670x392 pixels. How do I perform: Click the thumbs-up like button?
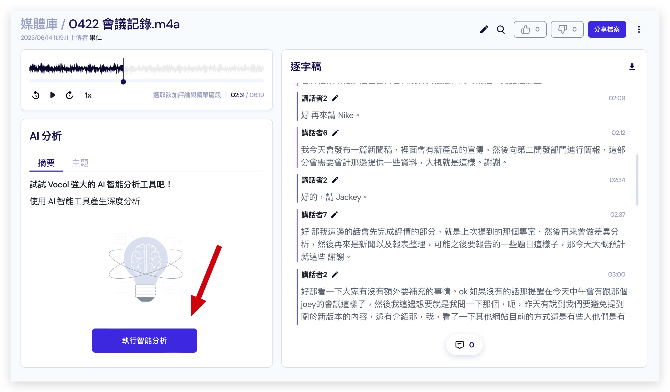click(x=530, y=29)
